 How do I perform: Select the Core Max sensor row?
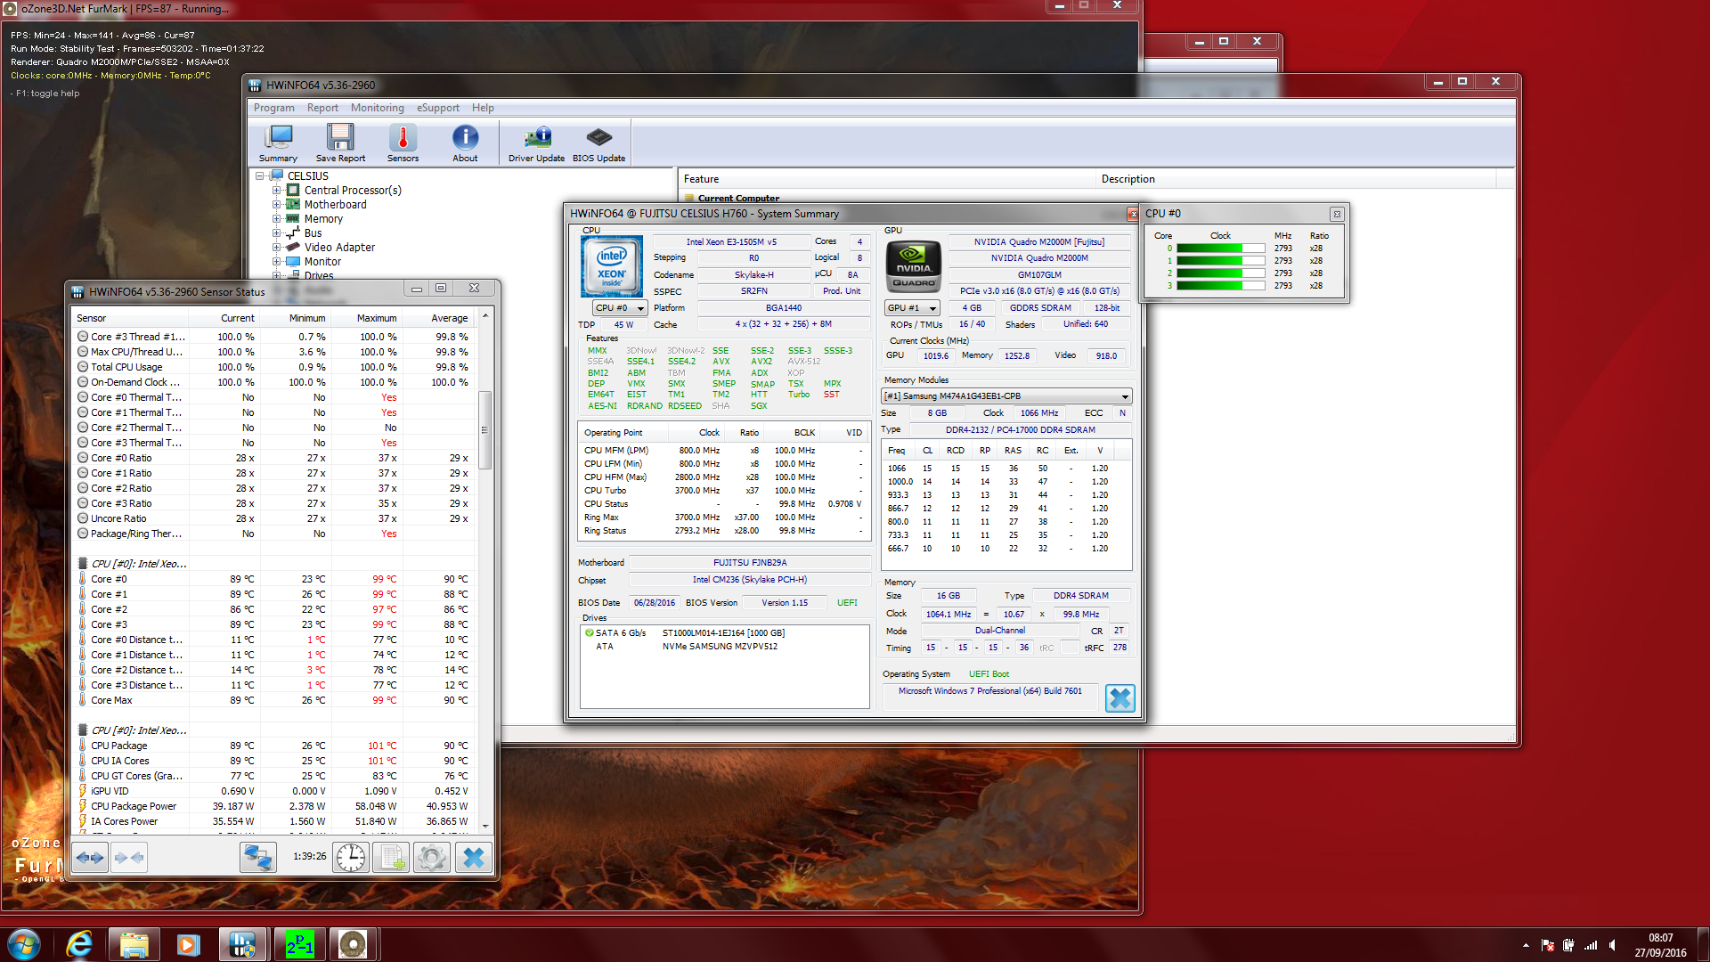pos(274,700)
